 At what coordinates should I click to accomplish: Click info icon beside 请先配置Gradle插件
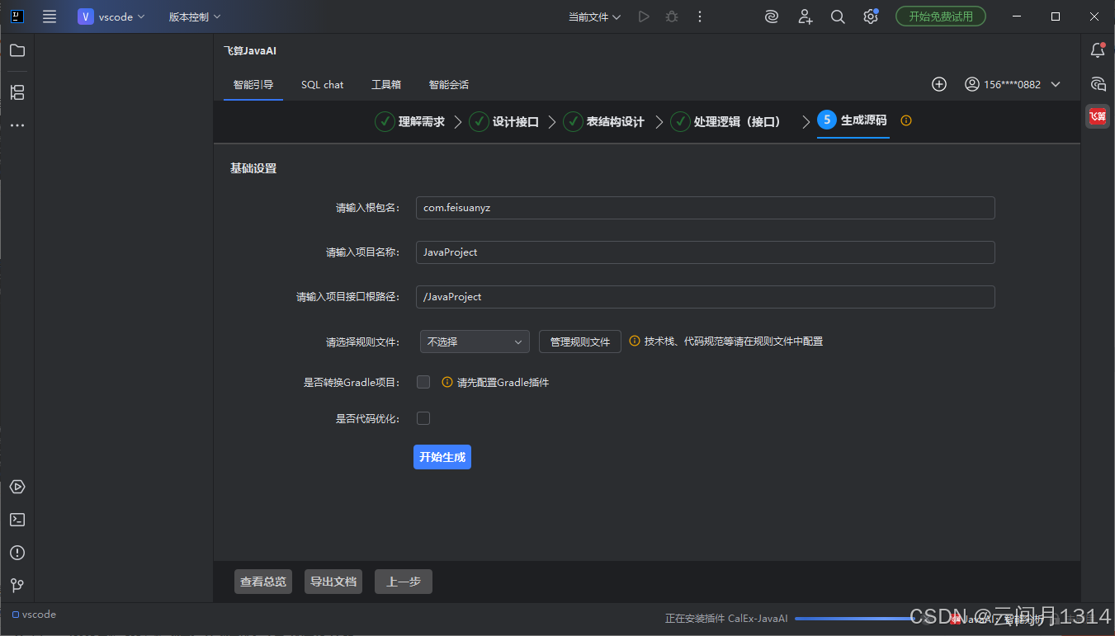[x=447, y=382]
